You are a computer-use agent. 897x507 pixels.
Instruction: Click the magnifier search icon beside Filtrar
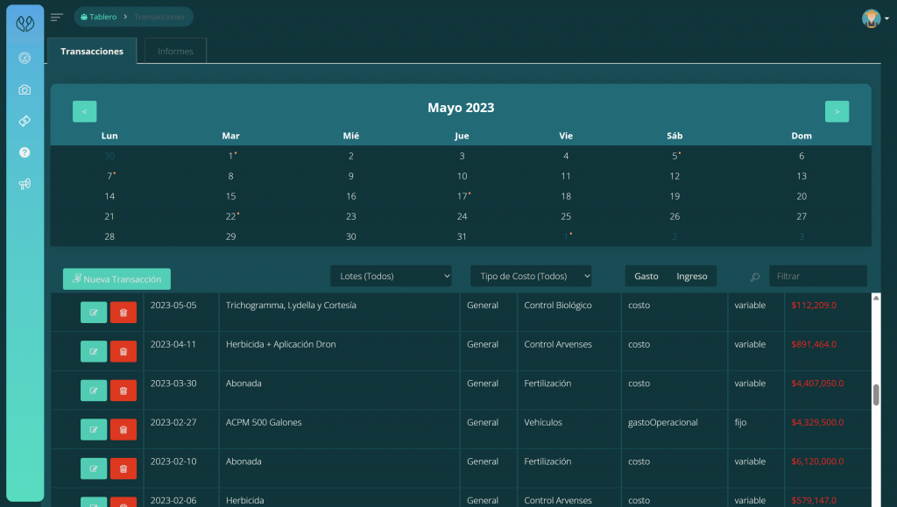[754, 276]
